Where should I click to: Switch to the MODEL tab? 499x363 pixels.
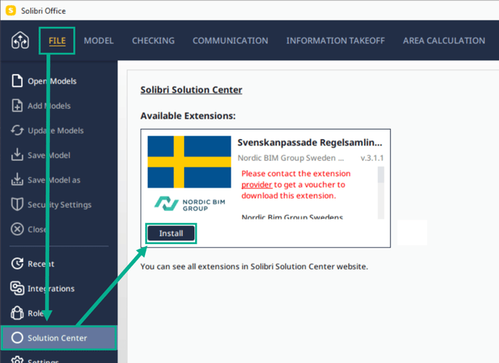click(x=99, y=41)
